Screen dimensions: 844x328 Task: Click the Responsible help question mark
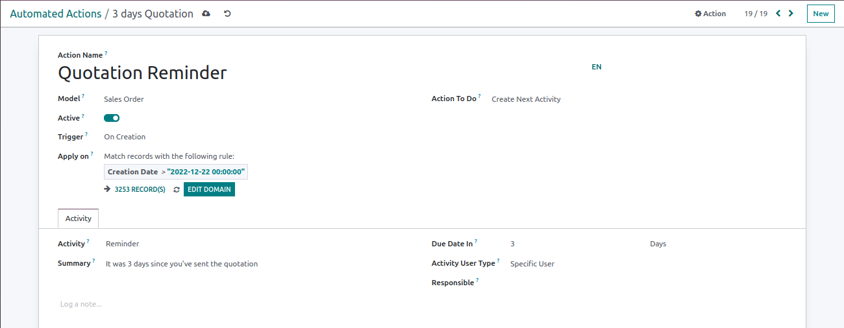tap(477, 280)
